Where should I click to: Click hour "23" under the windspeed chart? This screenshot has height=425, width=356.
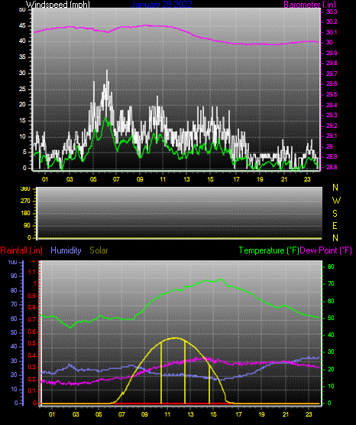307,179
